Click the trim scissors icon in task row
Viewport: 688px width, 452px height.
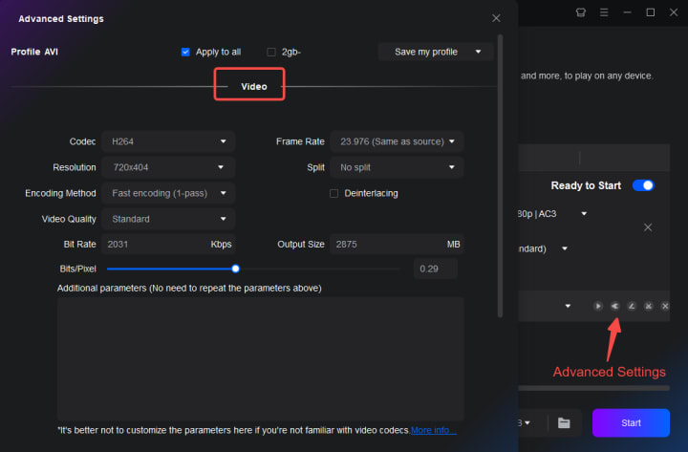649,306
